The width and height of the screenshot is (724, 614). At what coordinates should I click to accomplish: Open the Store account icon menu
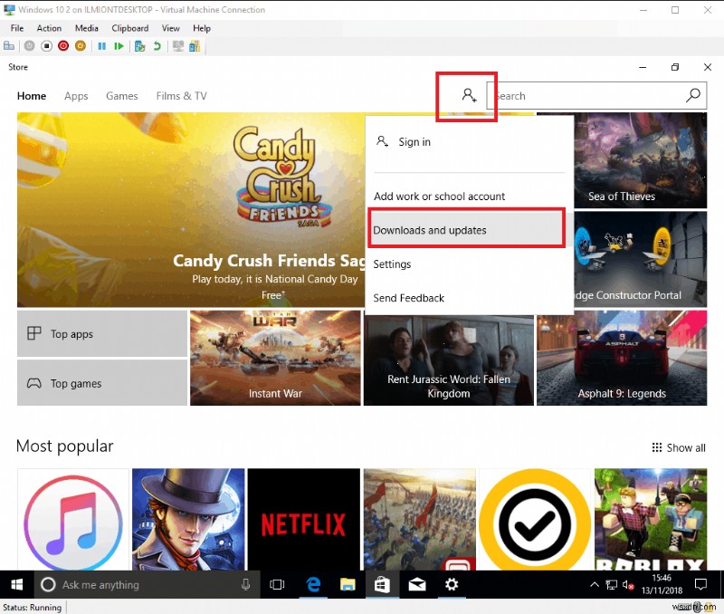click(x=467, y=94)
